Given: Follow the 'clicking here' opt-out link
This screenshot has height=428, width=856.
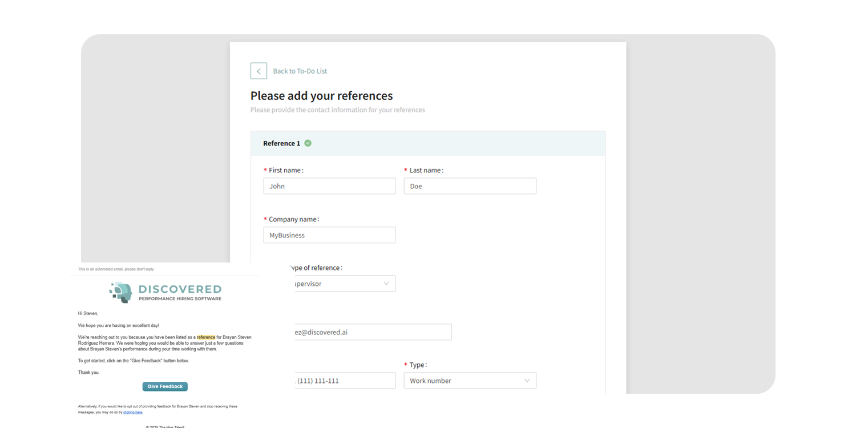Looking at the screenshot, I should [133, 412].
